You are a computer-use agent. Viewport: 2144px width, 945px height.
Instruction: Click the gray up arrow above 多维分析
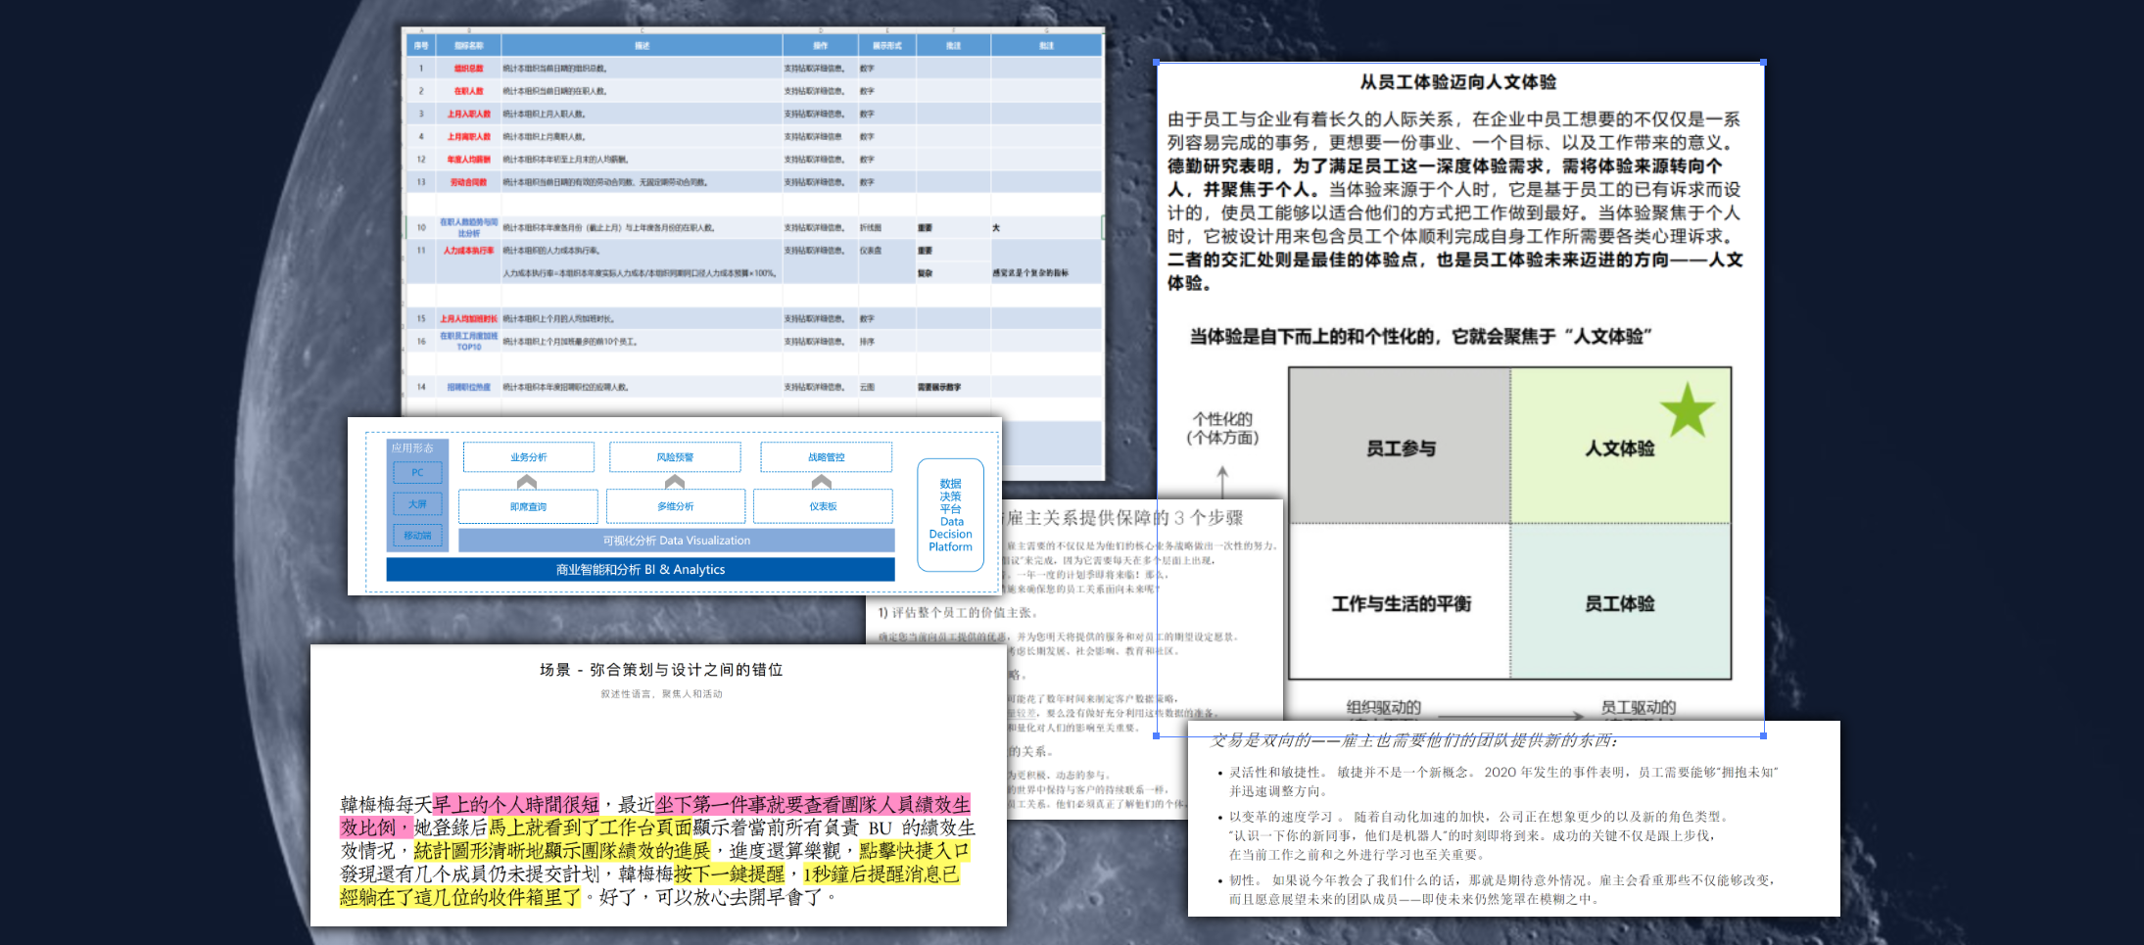(675, 481)
